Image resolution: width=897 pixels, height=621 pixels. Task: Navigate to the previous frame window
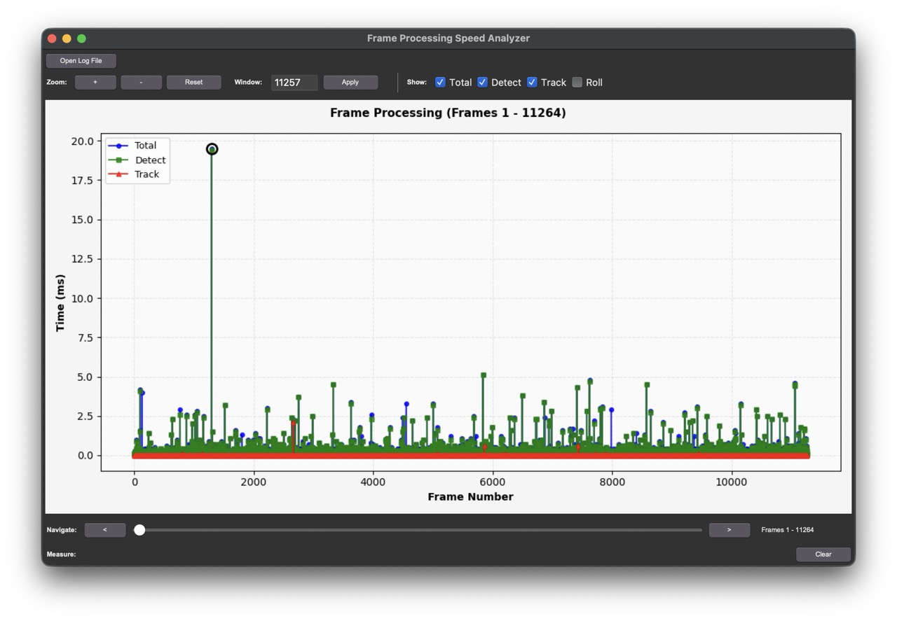(x=104, y=530)
